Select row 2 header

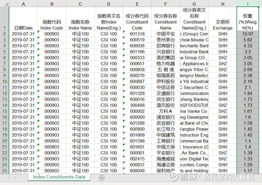point(4,34)
